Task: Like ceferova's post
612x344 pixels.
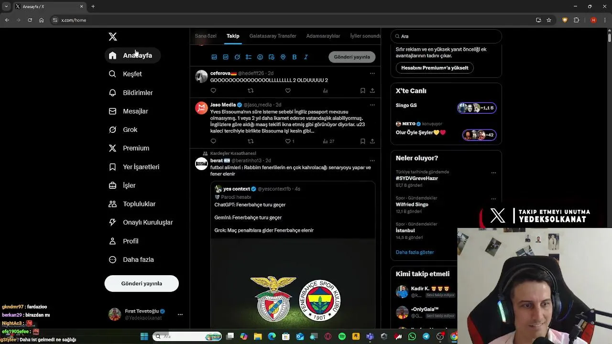Action: (x=288, y=90)
